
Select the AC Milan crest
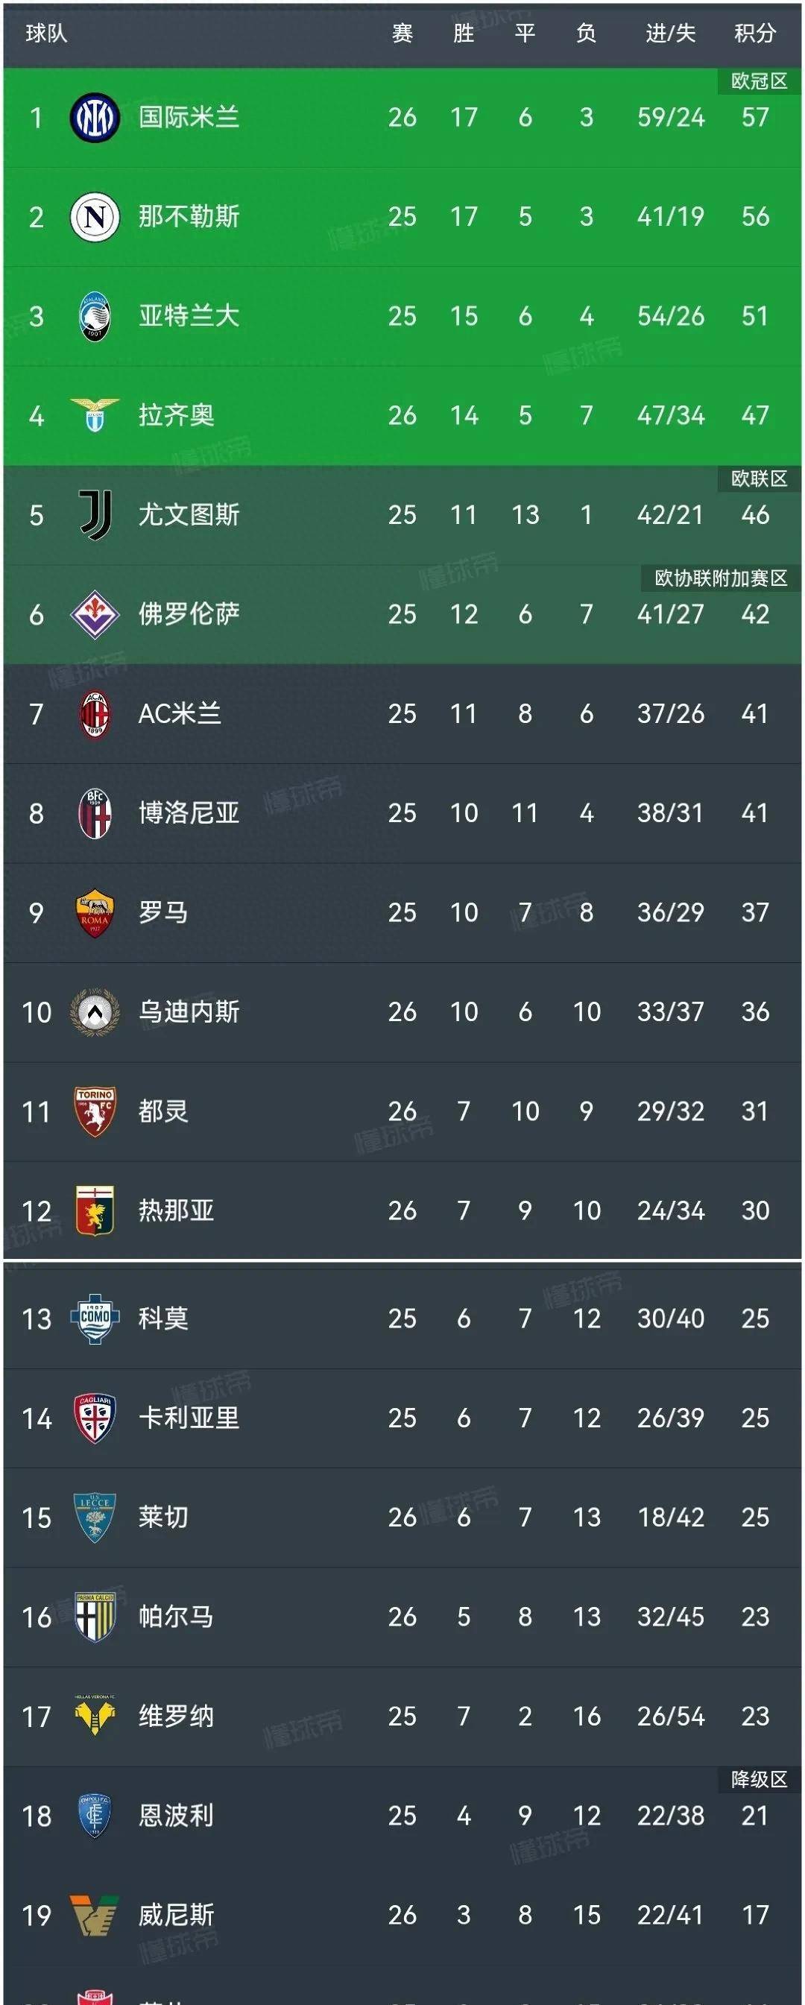click(95, 715)
